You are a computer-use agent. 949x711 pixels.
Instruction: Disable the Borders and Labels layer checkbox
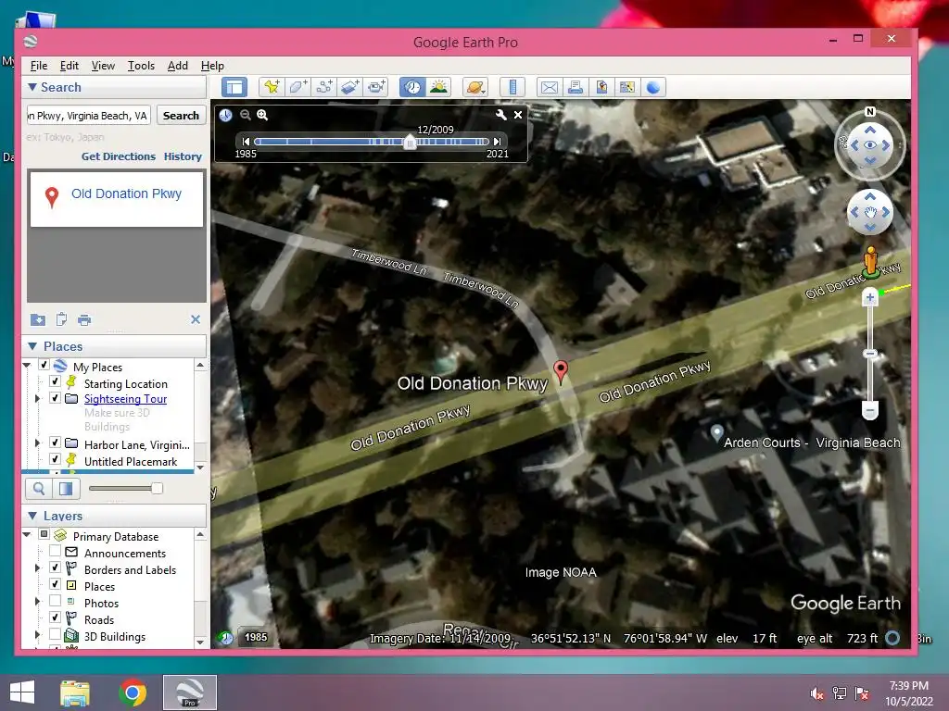tap(55, 568)
